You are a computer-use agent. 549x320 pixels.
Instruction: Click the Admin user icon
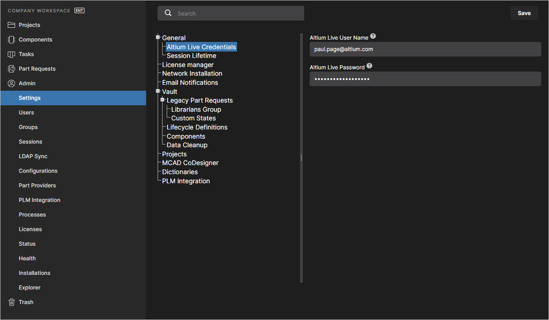pyautogui.click(x=11, y=83)
